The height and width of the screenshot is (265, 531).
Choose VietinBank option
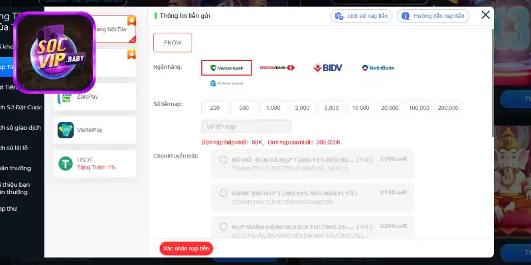pos(378,68)
